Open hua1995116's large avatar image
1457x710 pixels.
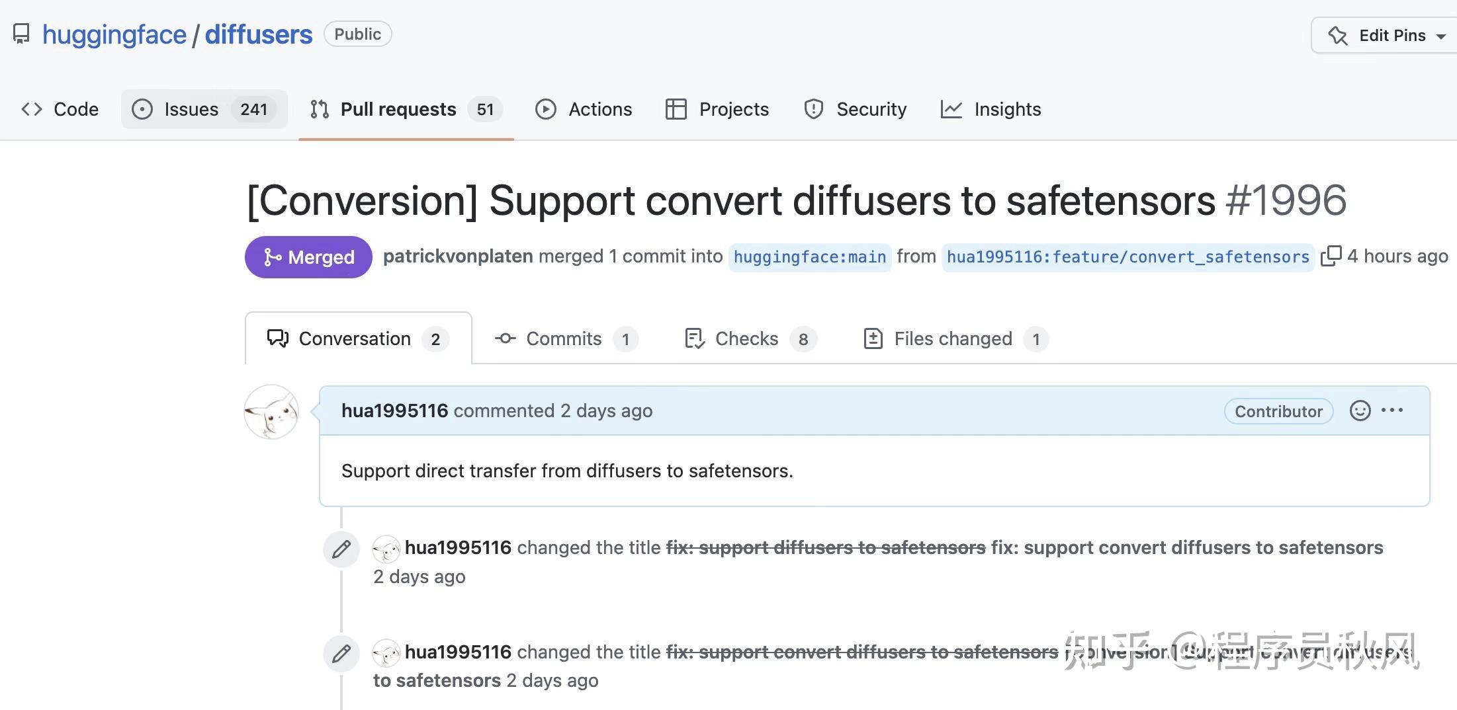[271, 412]
